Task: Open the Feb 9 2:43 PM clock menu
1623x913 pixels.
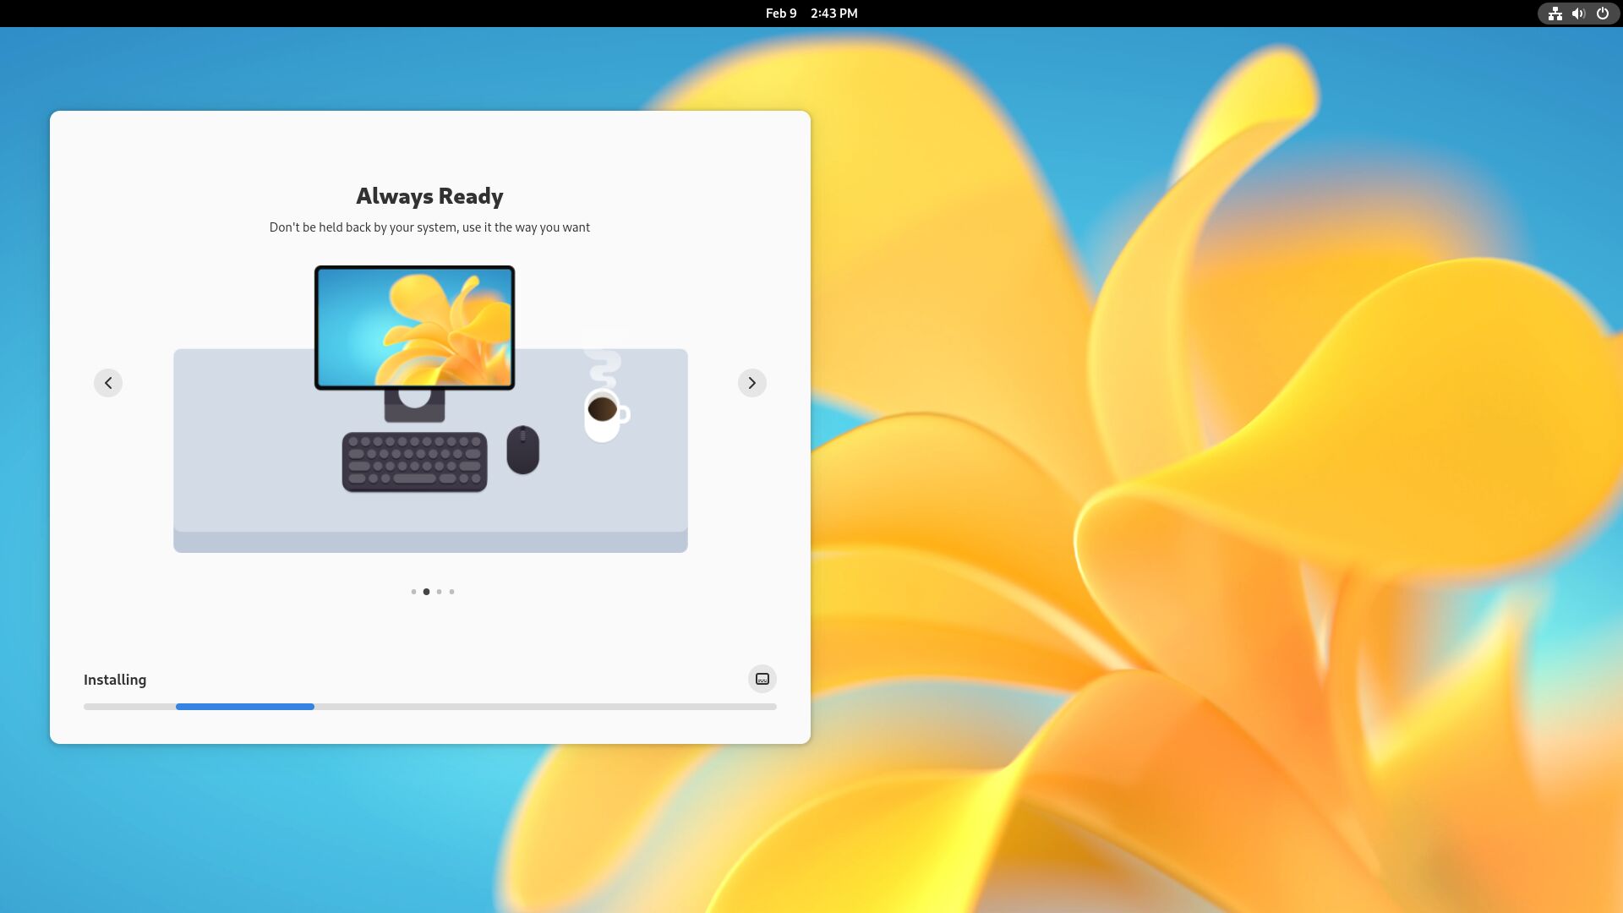Action: pos(811,14)
